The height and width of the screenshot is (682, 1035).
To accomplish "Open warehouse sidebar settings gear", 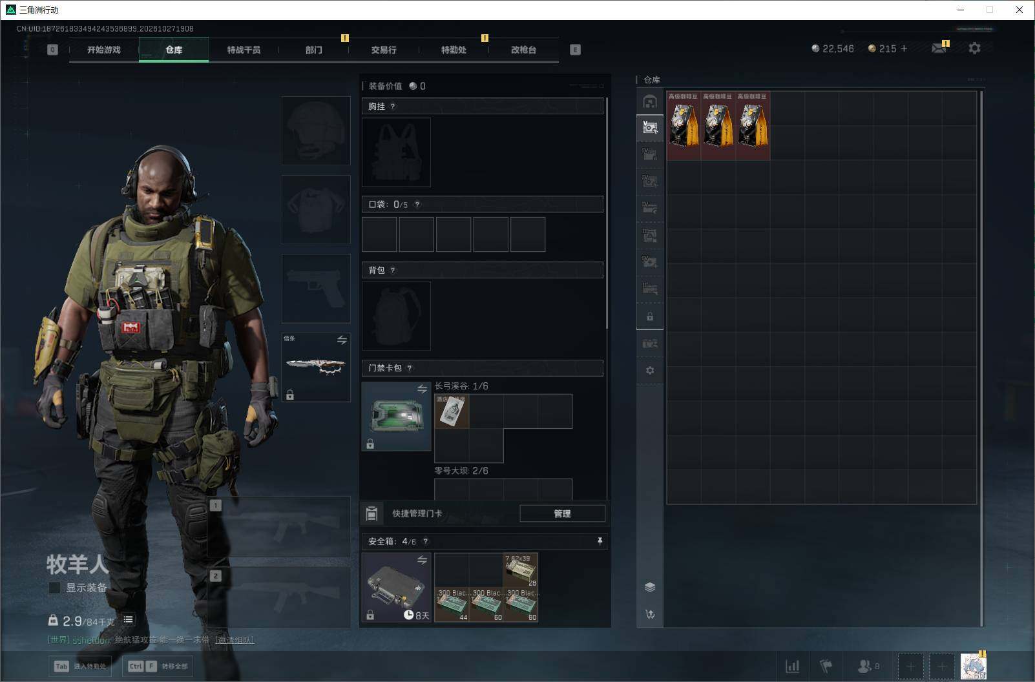I will pyautogui.click(x=650, y=370).
